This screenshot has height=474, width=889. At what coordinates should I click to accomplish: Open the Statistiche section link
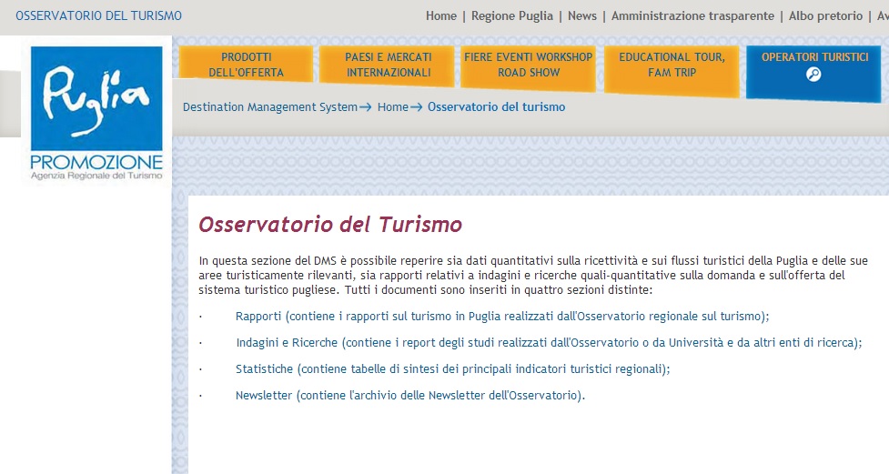coord(264,369)
